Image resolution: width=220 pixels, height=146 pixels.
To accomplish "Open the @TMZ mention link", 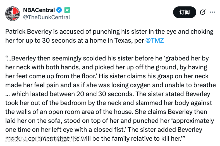I will pyautogui.click(x=154, y=40).
